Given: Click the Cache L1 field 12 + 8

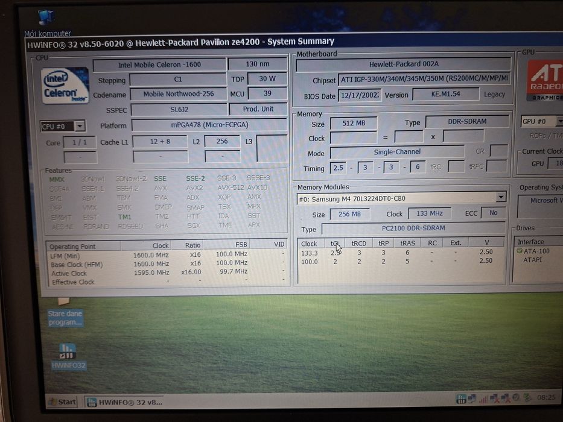Looking at the screenshot, I should tap(160, 142).
